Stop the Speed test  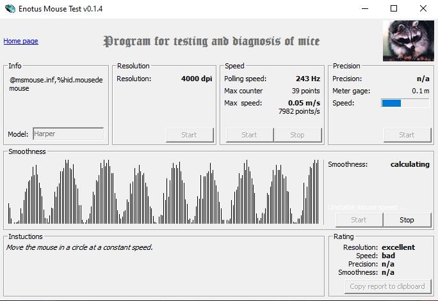(x=298, y=135)
